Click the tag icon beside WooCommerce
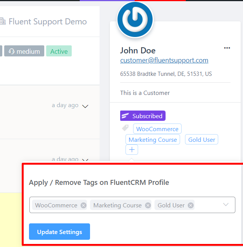 coord(126,128)
